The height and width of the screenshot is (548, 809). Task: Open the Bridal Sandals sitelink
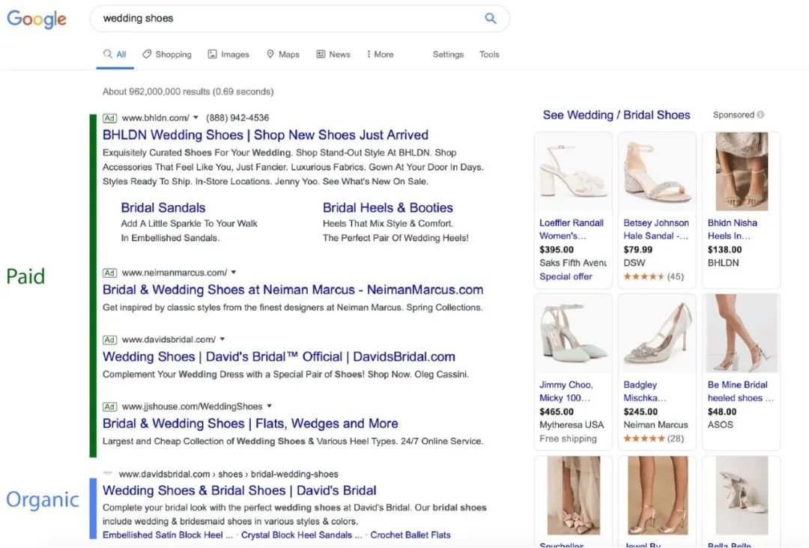click(163, 208)
